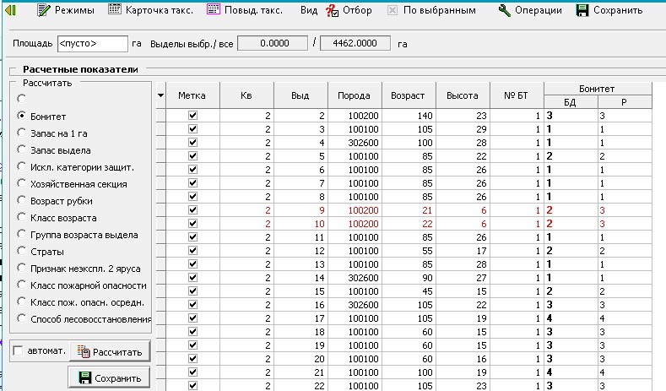The image size is (666, 391).
Task: Click Возраст cell 55 of выдел 12
Action: 409,251
